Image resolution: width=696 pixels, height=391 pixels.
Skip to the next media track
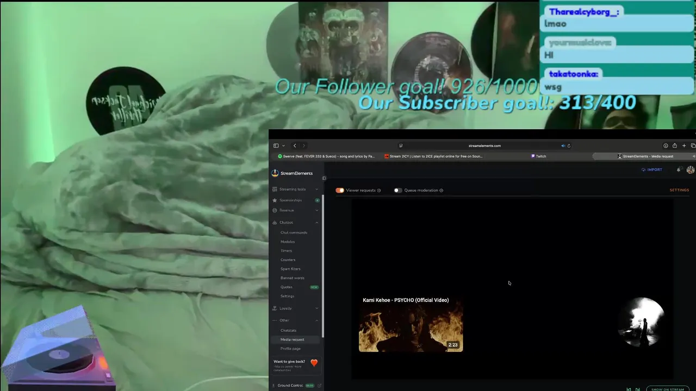[x=638, y=389]
